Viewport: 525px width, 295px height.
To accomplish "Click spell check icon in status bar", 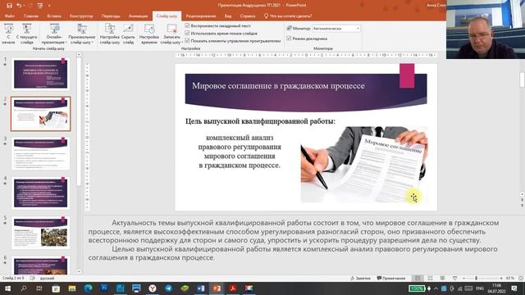I will pyautogui.click(x=33, y=278).
